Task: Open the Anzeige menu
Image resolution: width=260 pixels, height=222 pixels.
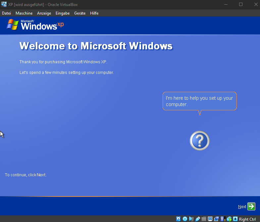Action: [44, 13]
